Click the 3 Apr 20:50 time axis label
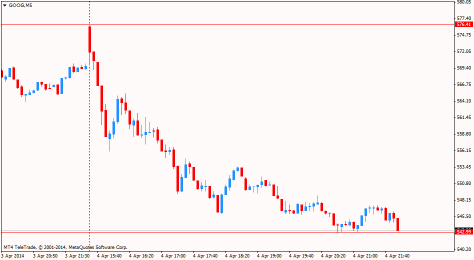 [x=45, y=256]
